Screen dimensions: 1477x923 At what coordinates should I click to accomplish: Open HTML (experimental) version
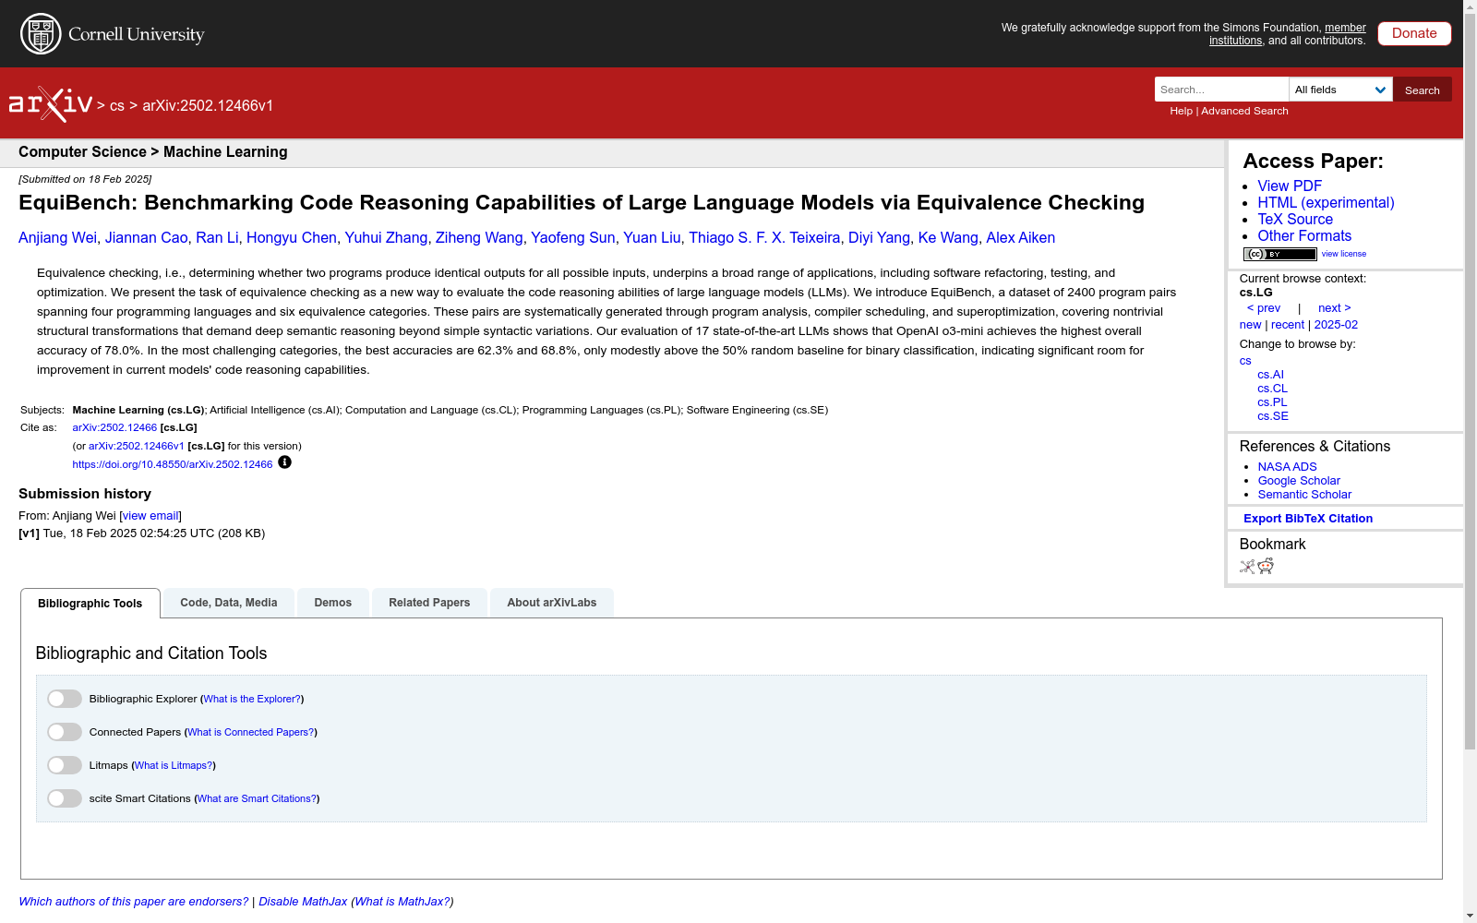pos(1326,202)
